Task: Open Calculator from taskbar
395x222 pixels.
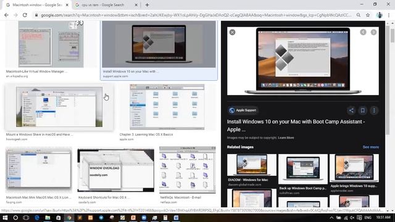Action: [x=165, y=218]
